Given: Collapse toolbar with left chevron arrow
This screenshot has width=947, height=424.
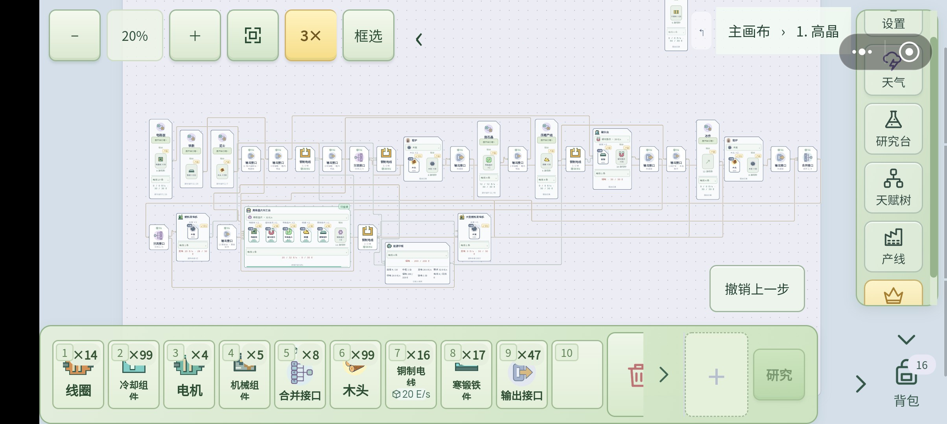Looking at the screenshot, I should [x=419, y=39].
